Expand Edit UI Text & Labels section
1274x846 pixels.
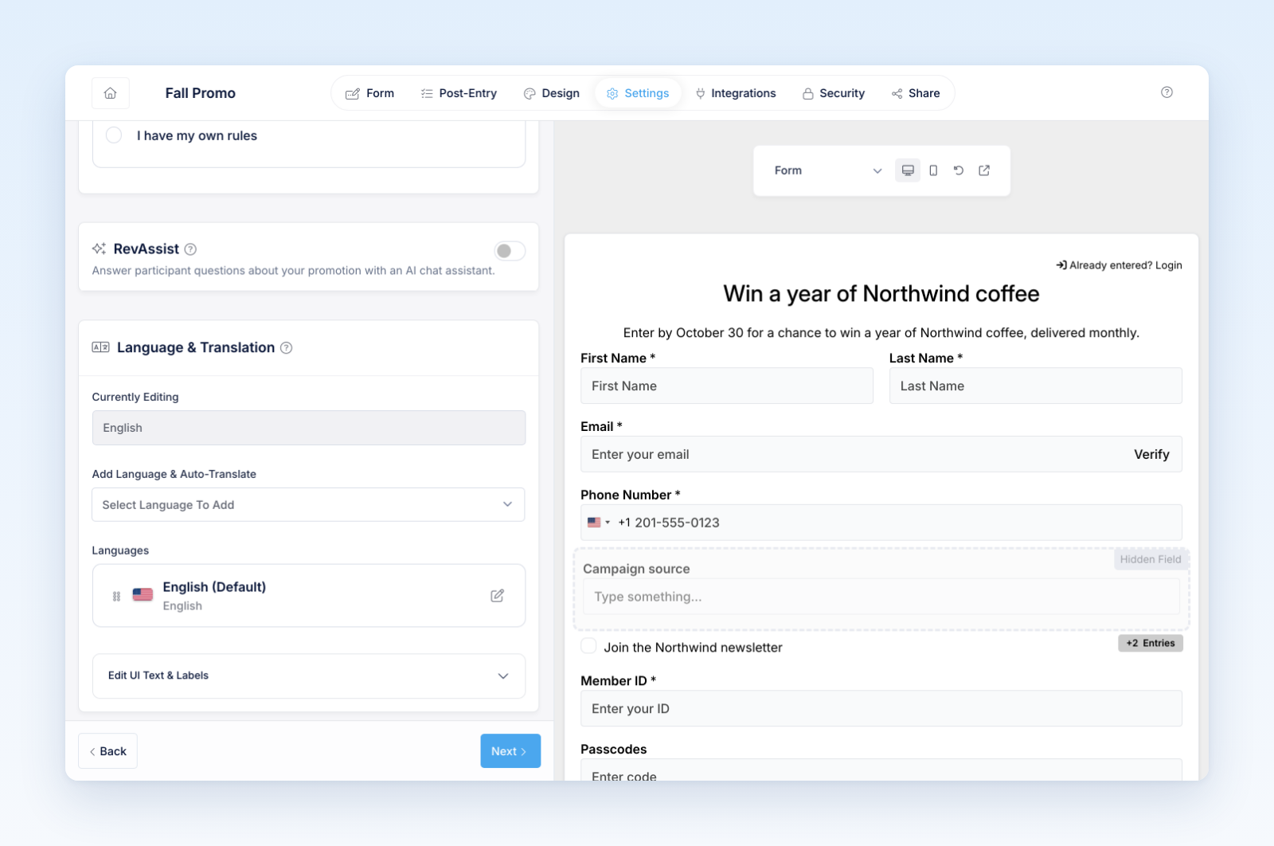pos(309,676)
